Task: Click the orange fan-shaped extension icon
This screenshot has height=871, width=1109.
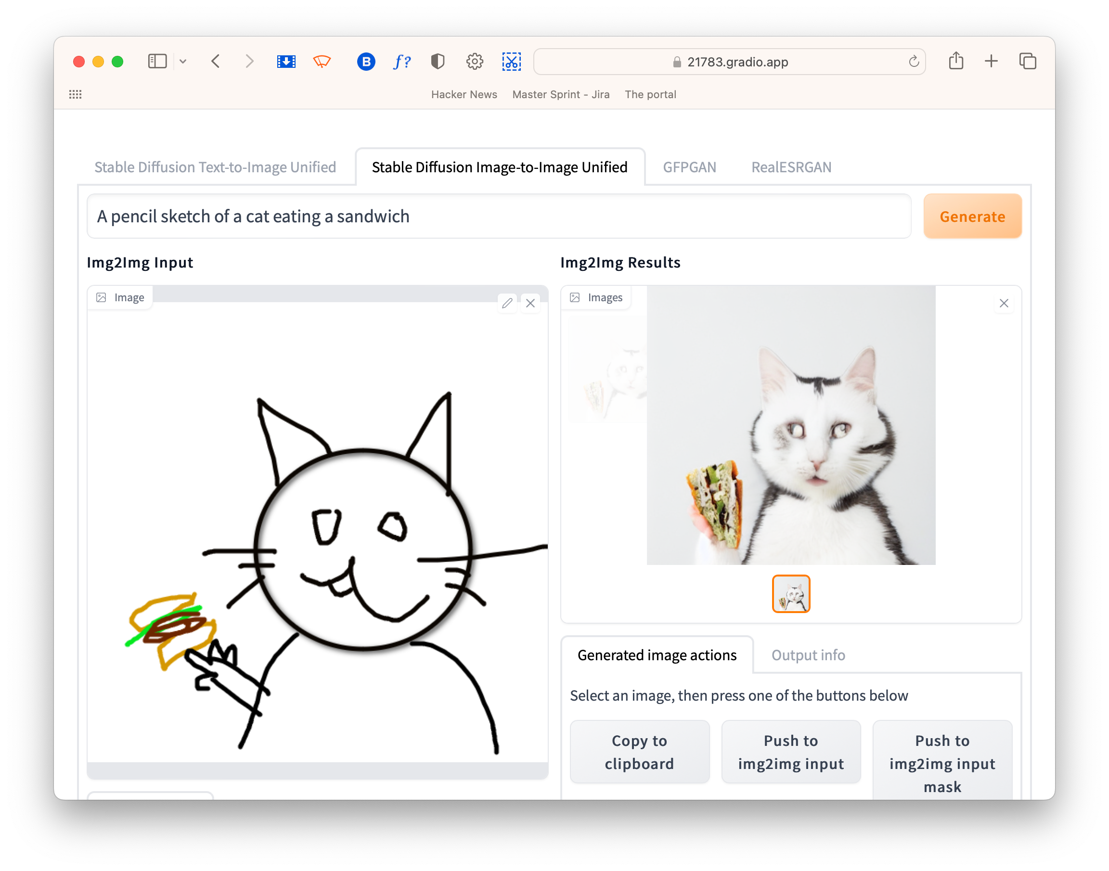Action: tap(322, 62)
